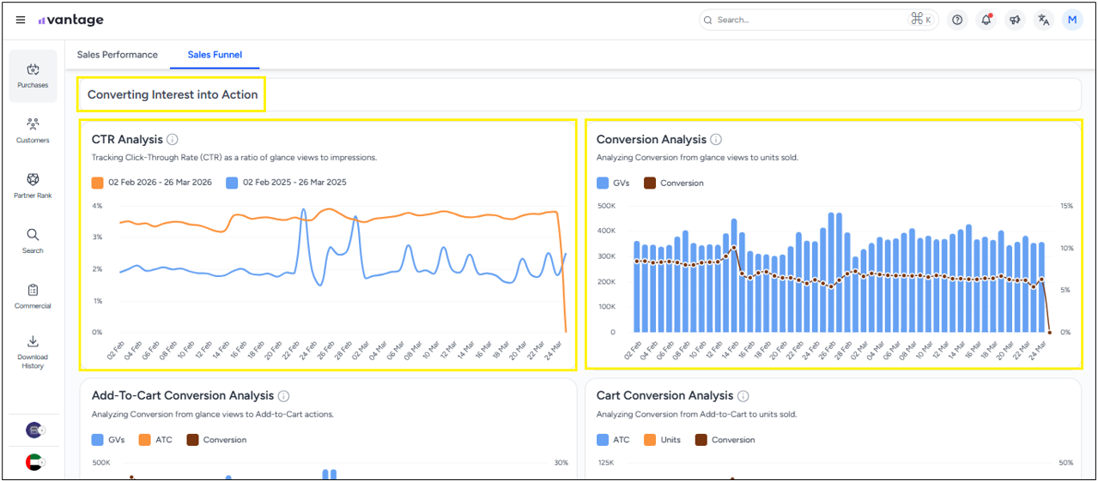This screenshot has height=481, width=1098.
Task: Select the Sales Funnel tab
Action: coord(215,55)
